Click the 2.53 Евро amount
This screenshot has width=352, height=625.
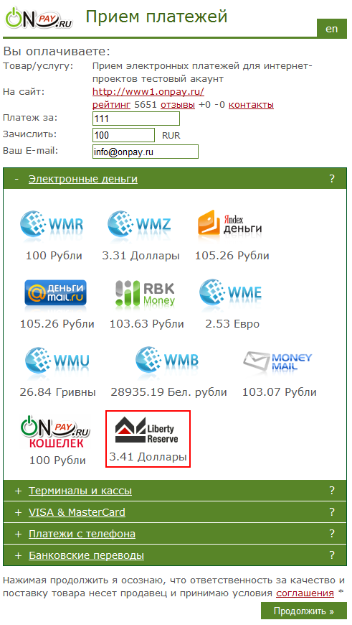232,324
